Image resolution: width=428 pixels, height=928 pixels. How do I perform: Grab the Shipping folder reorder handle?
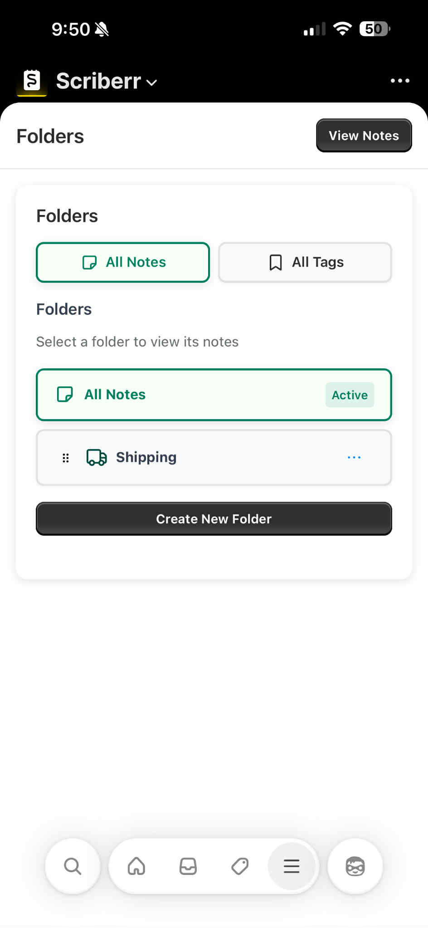[x=66, y=458]
